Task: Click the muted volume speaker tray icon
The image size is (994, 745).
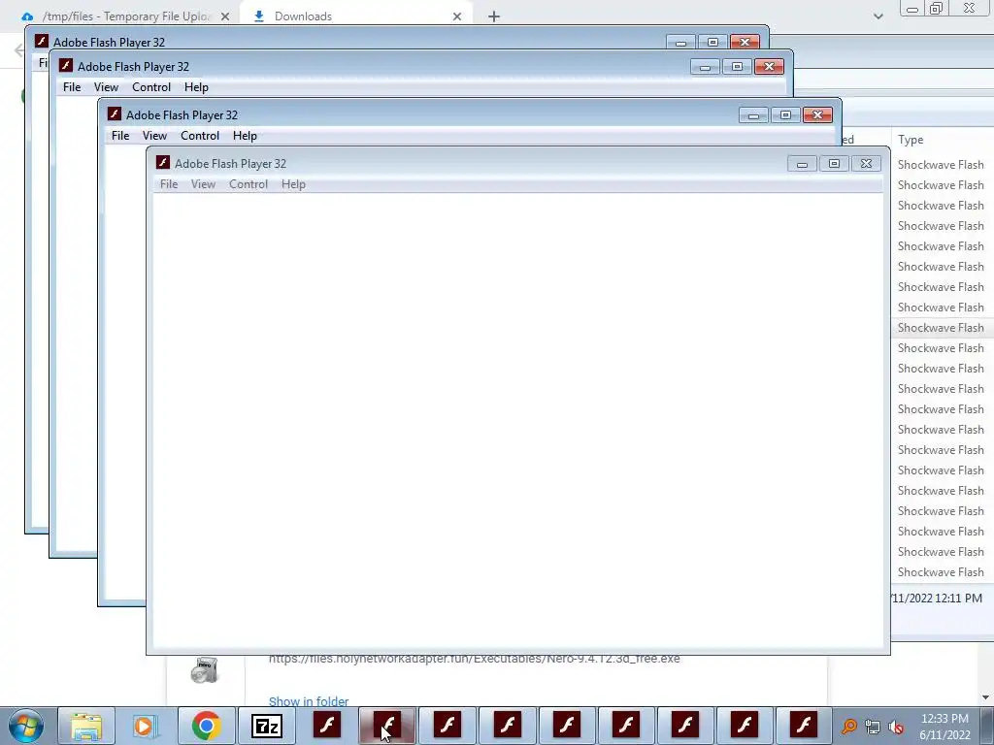Action: click(896, 727)
